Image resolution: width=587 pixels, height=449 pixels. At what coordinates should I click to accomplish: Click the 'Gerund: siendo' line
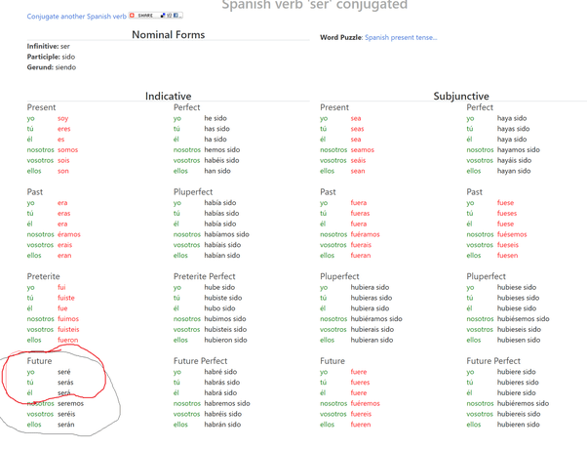point(52,67)
